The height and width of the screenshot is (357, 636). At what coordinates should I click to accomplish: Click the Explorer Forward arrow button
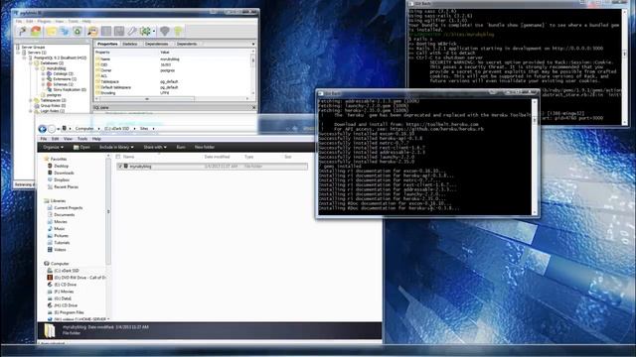[x=52, y=129]
